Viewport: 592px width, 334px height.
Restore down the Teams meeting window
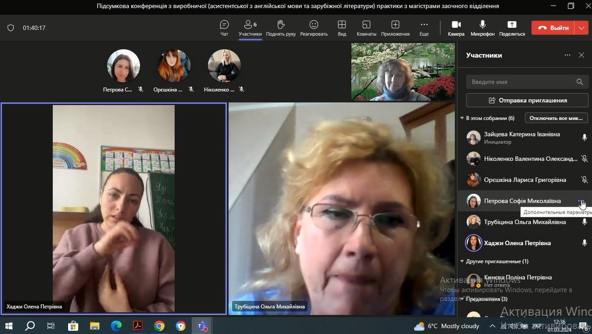click(571, 6)
